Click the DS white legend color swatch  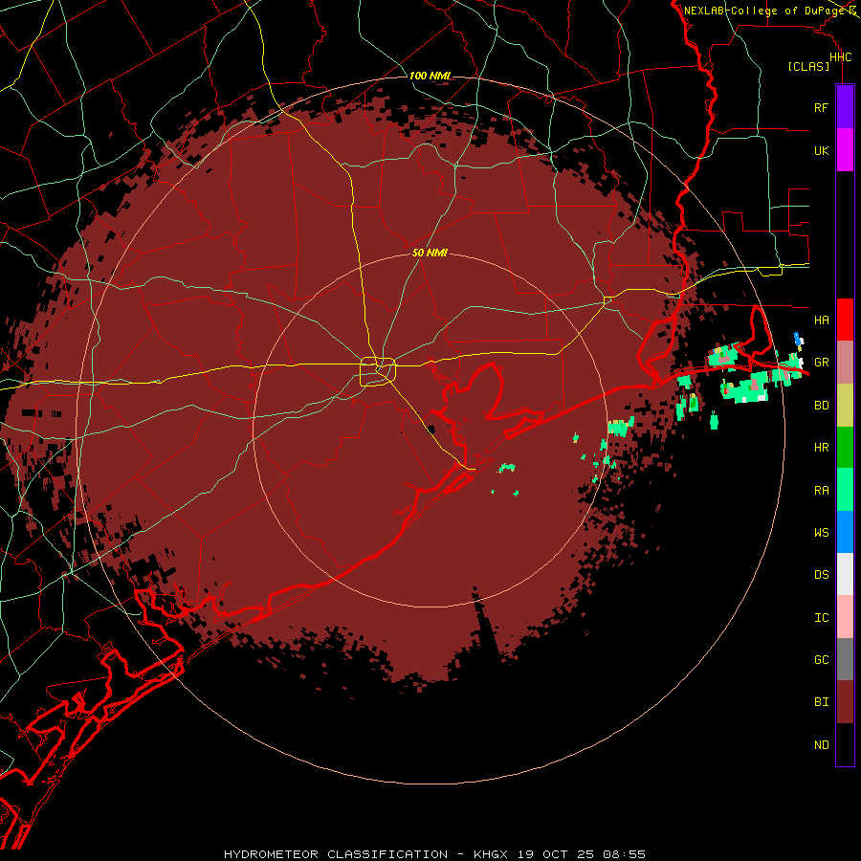(845, 574)
